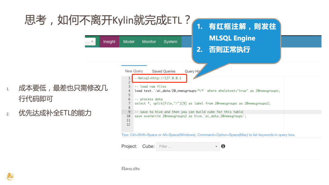Click the bullet starting '成本要低'

[63, 93]
